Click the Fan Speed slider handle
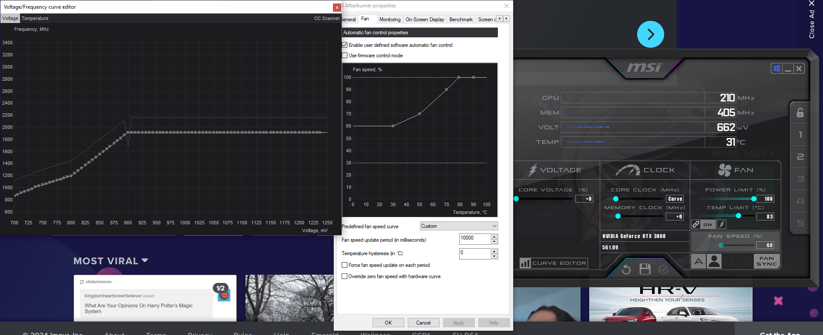823x335 pixels. [721, 245]
